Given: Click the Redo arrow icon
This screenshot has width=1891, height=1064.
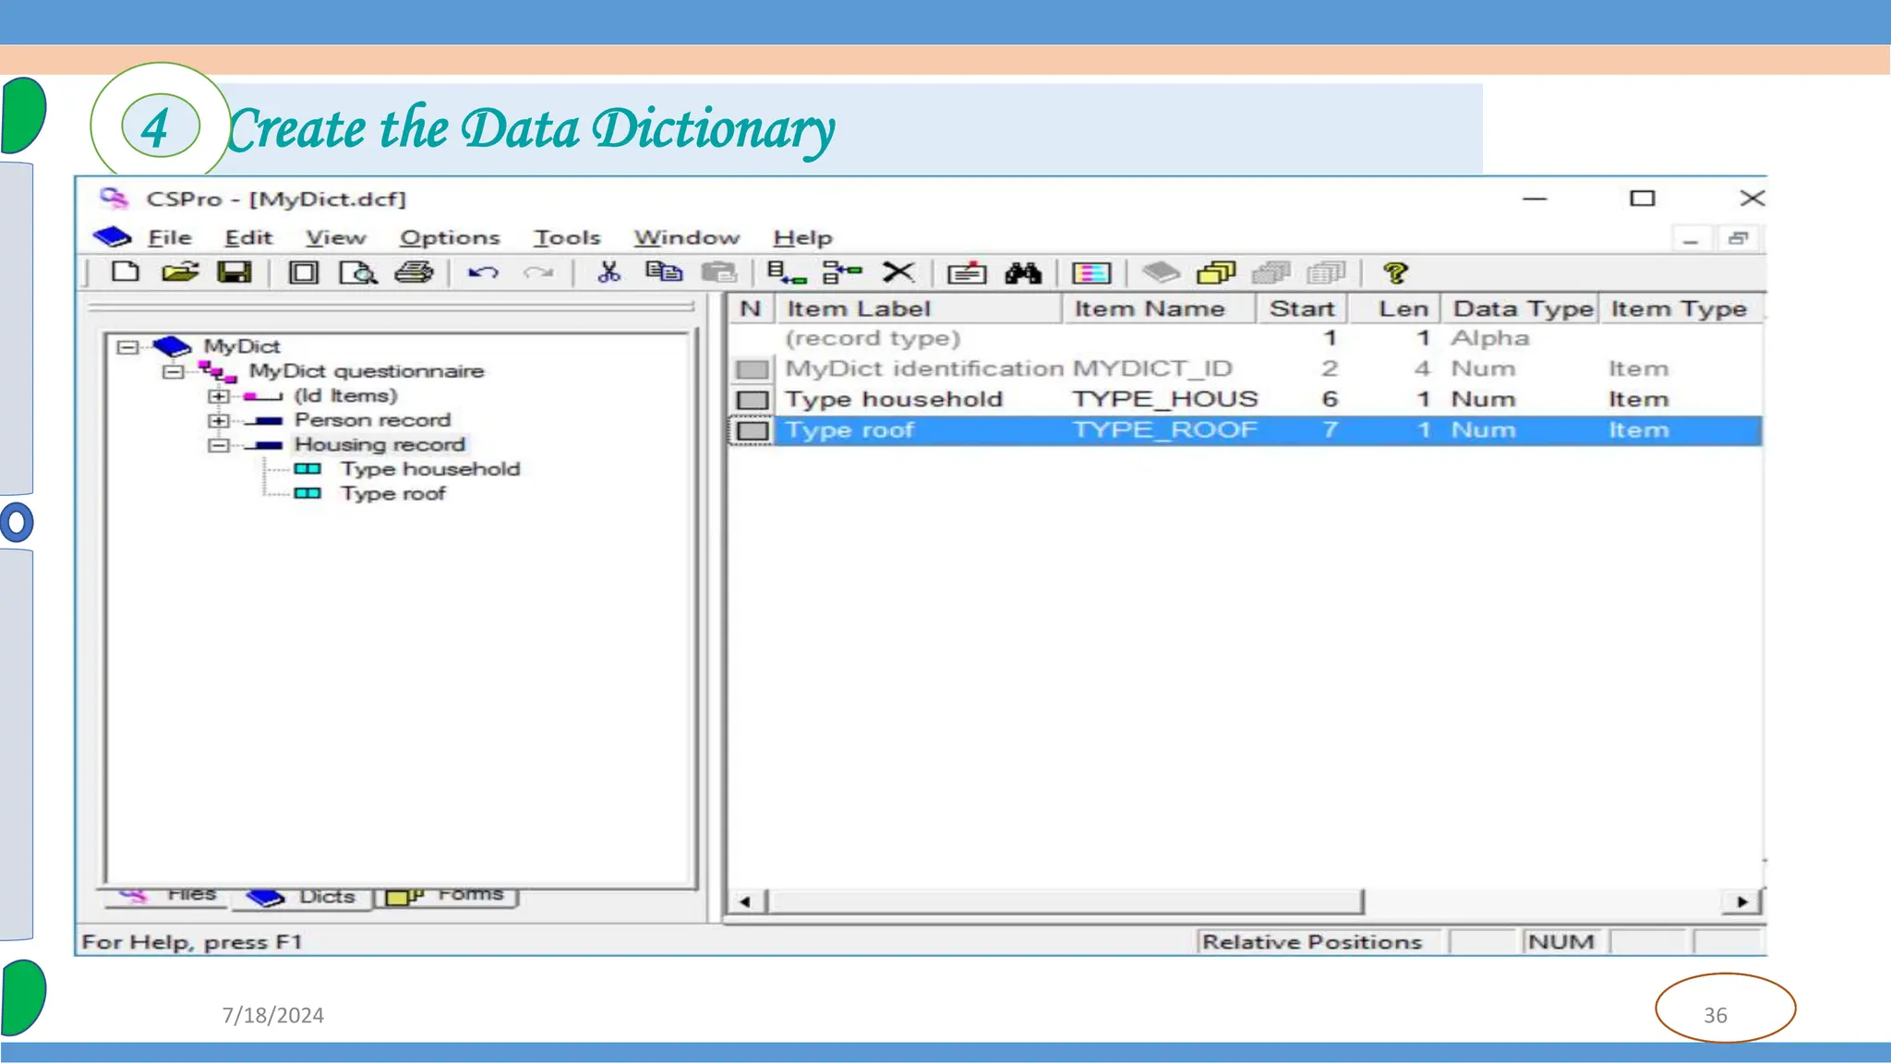Looking at the screenshot, I should [538, 272].
